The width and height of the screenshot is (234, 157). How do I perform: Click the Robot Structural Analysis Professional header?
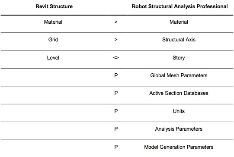(180, 6)
